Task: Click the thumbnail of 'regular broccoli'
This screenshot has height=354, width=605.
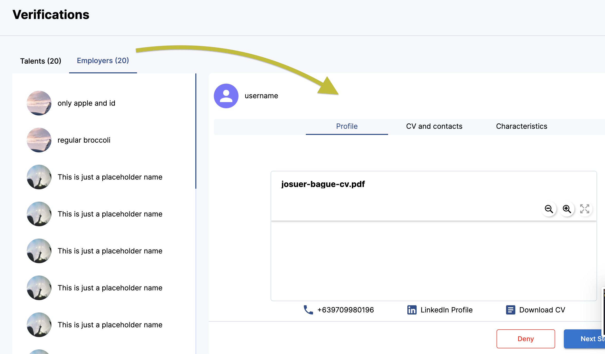Action: click(x=39, y=140)
